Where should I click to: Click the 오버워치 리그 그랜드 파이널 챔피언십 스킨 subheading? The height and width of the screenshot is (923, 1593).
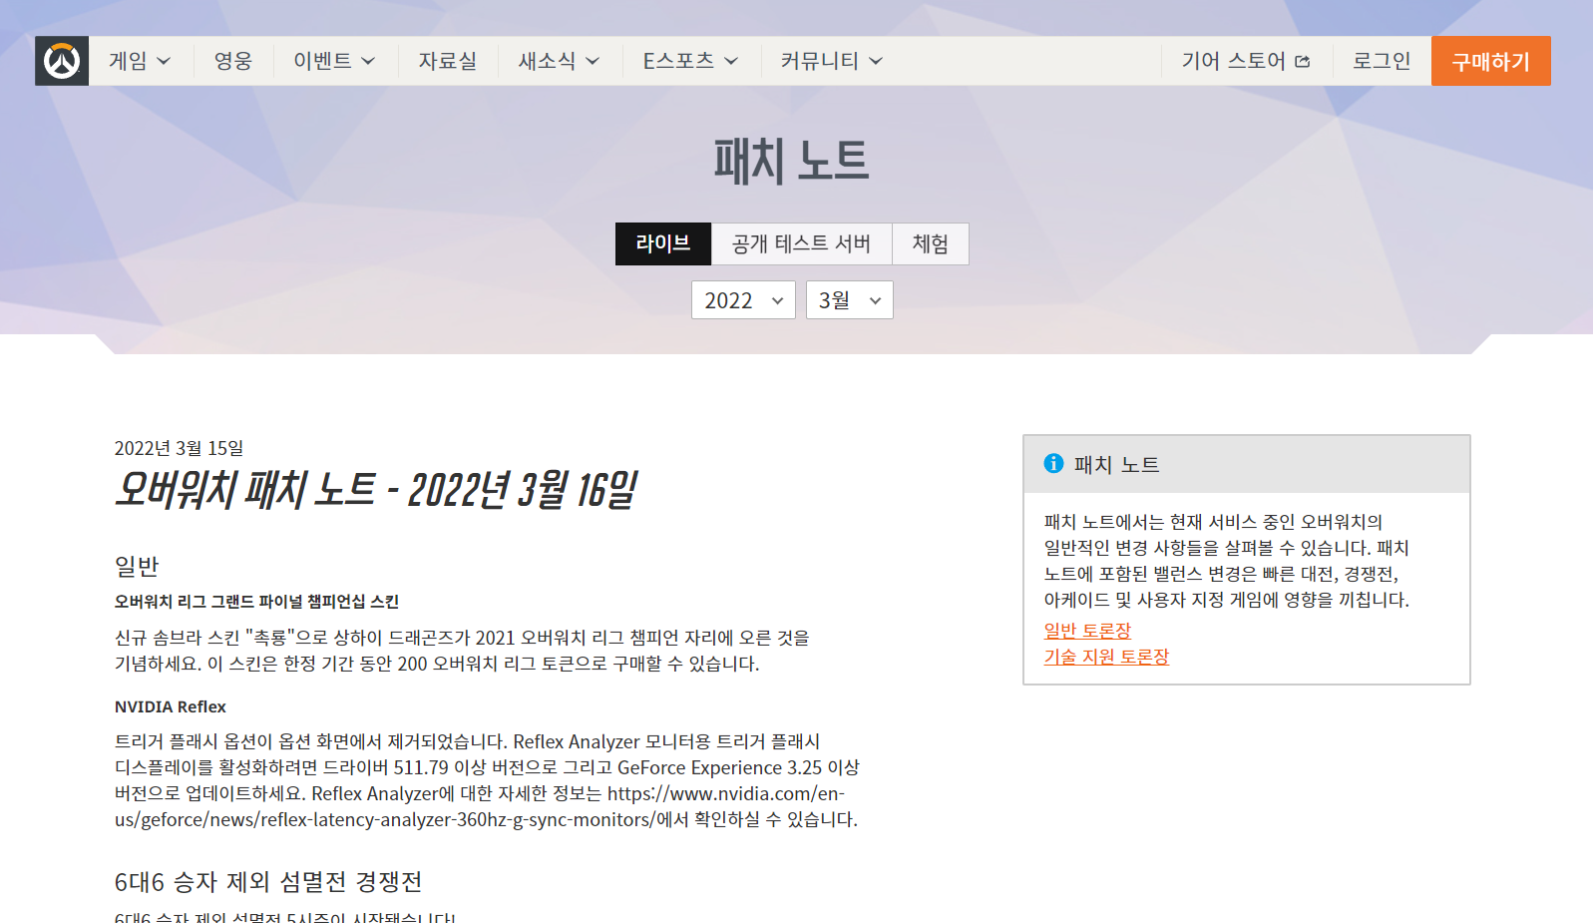tap(256, 602)
